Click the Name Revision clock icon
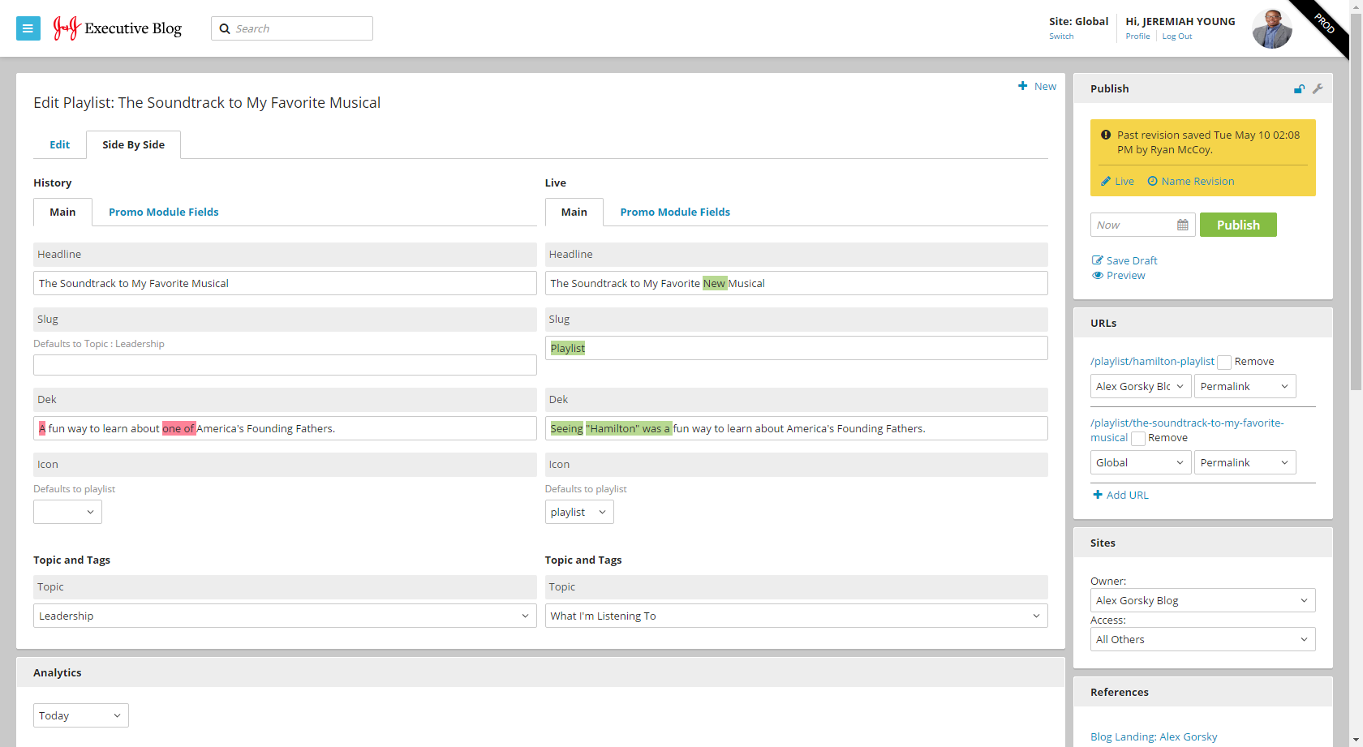 pyautogui.click(x=1152, y=181)
